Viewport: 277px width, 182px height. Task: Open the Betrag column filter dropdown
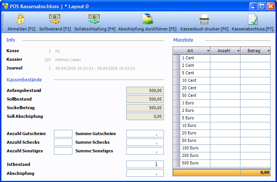268,51
